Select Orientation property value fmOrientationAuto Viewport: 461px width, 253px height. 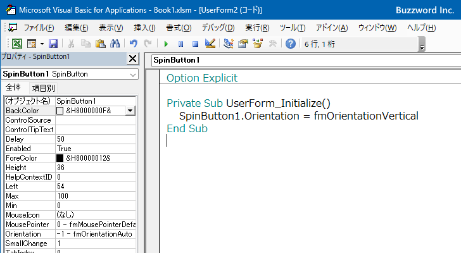tap(96, 234)
